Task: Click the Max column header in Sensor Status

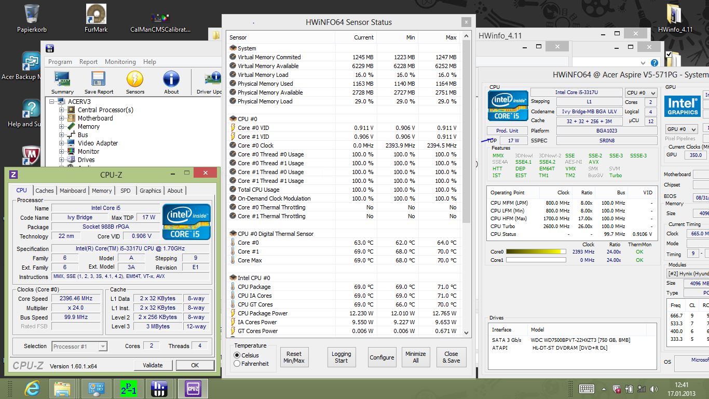Action: tap(440, 37)
